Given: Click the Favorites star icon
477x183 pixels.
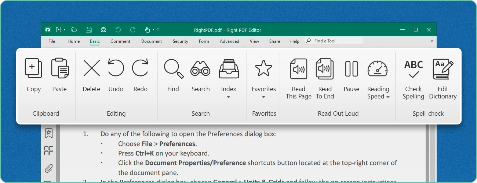Looking at the screenshot, I should pos(263,68).
